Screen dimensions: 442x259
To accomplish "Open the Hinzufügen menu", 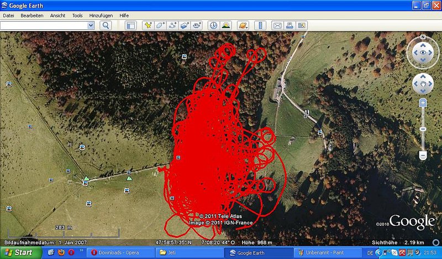I will [101, 15].
